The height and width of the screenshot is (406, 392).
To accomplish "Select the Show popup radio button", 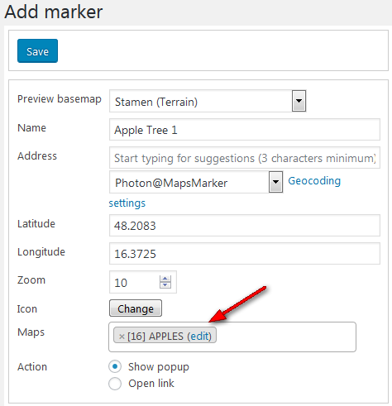I will click(x=115, y=366).
